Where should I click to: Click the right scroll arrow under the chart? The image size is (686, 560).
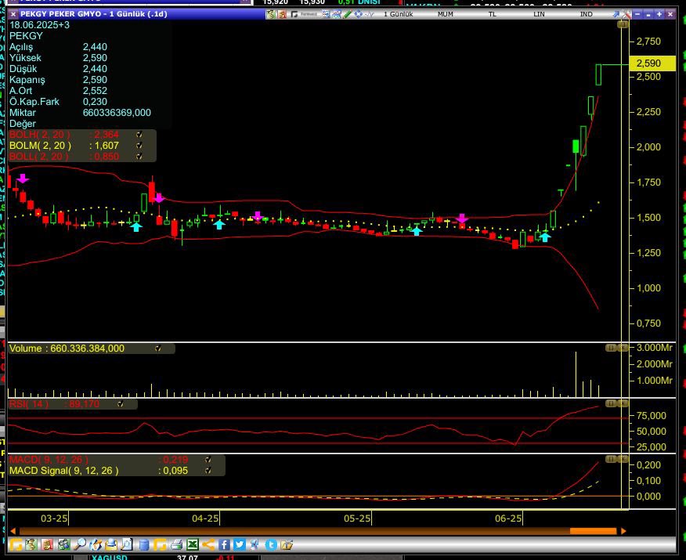pyautogui.click(x=623, y=531)
